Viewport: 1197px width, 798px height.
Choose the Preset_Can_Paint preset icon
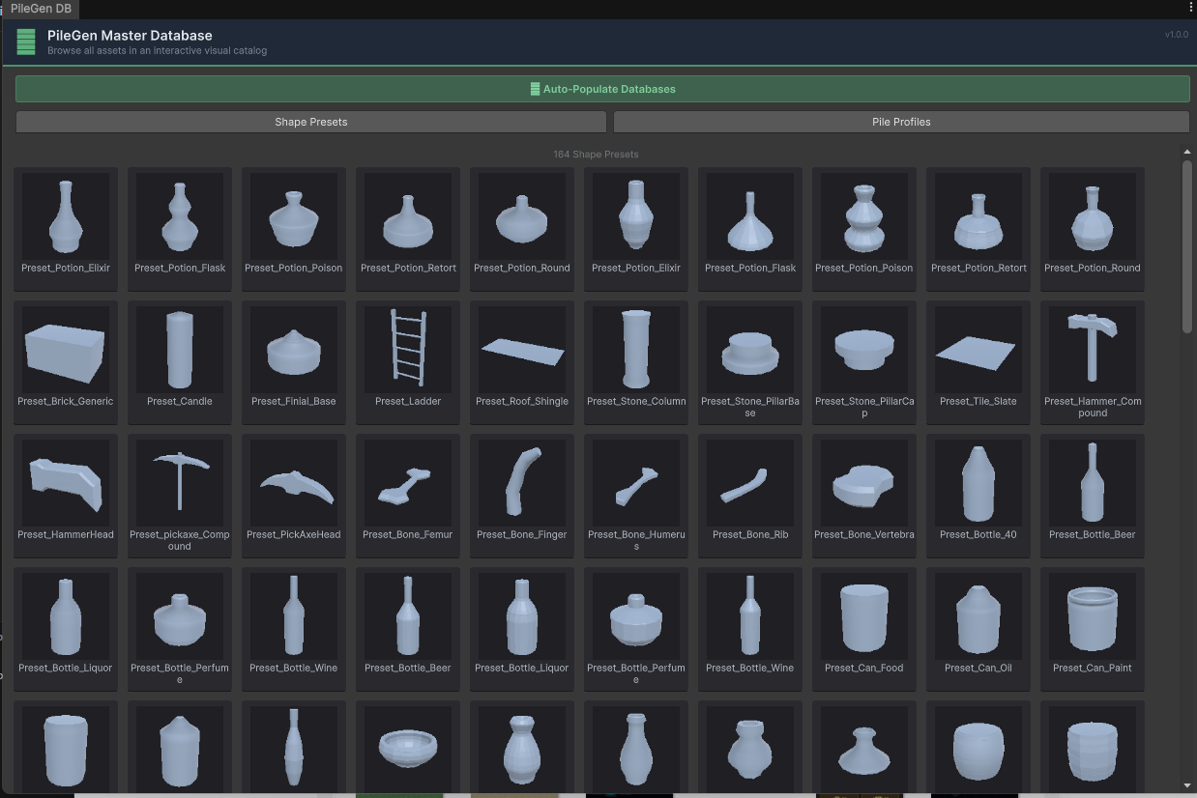(x=1093, y=615)
